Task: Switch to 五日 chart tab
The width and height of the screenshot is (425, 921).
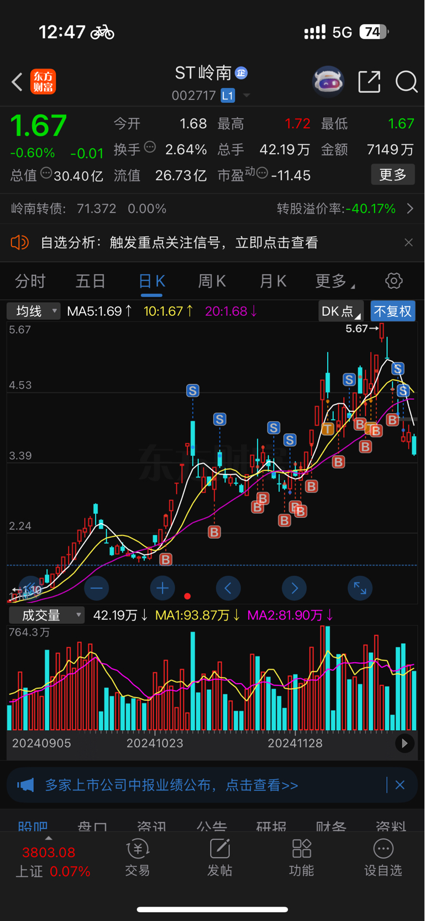Action: tap(90, 281)
